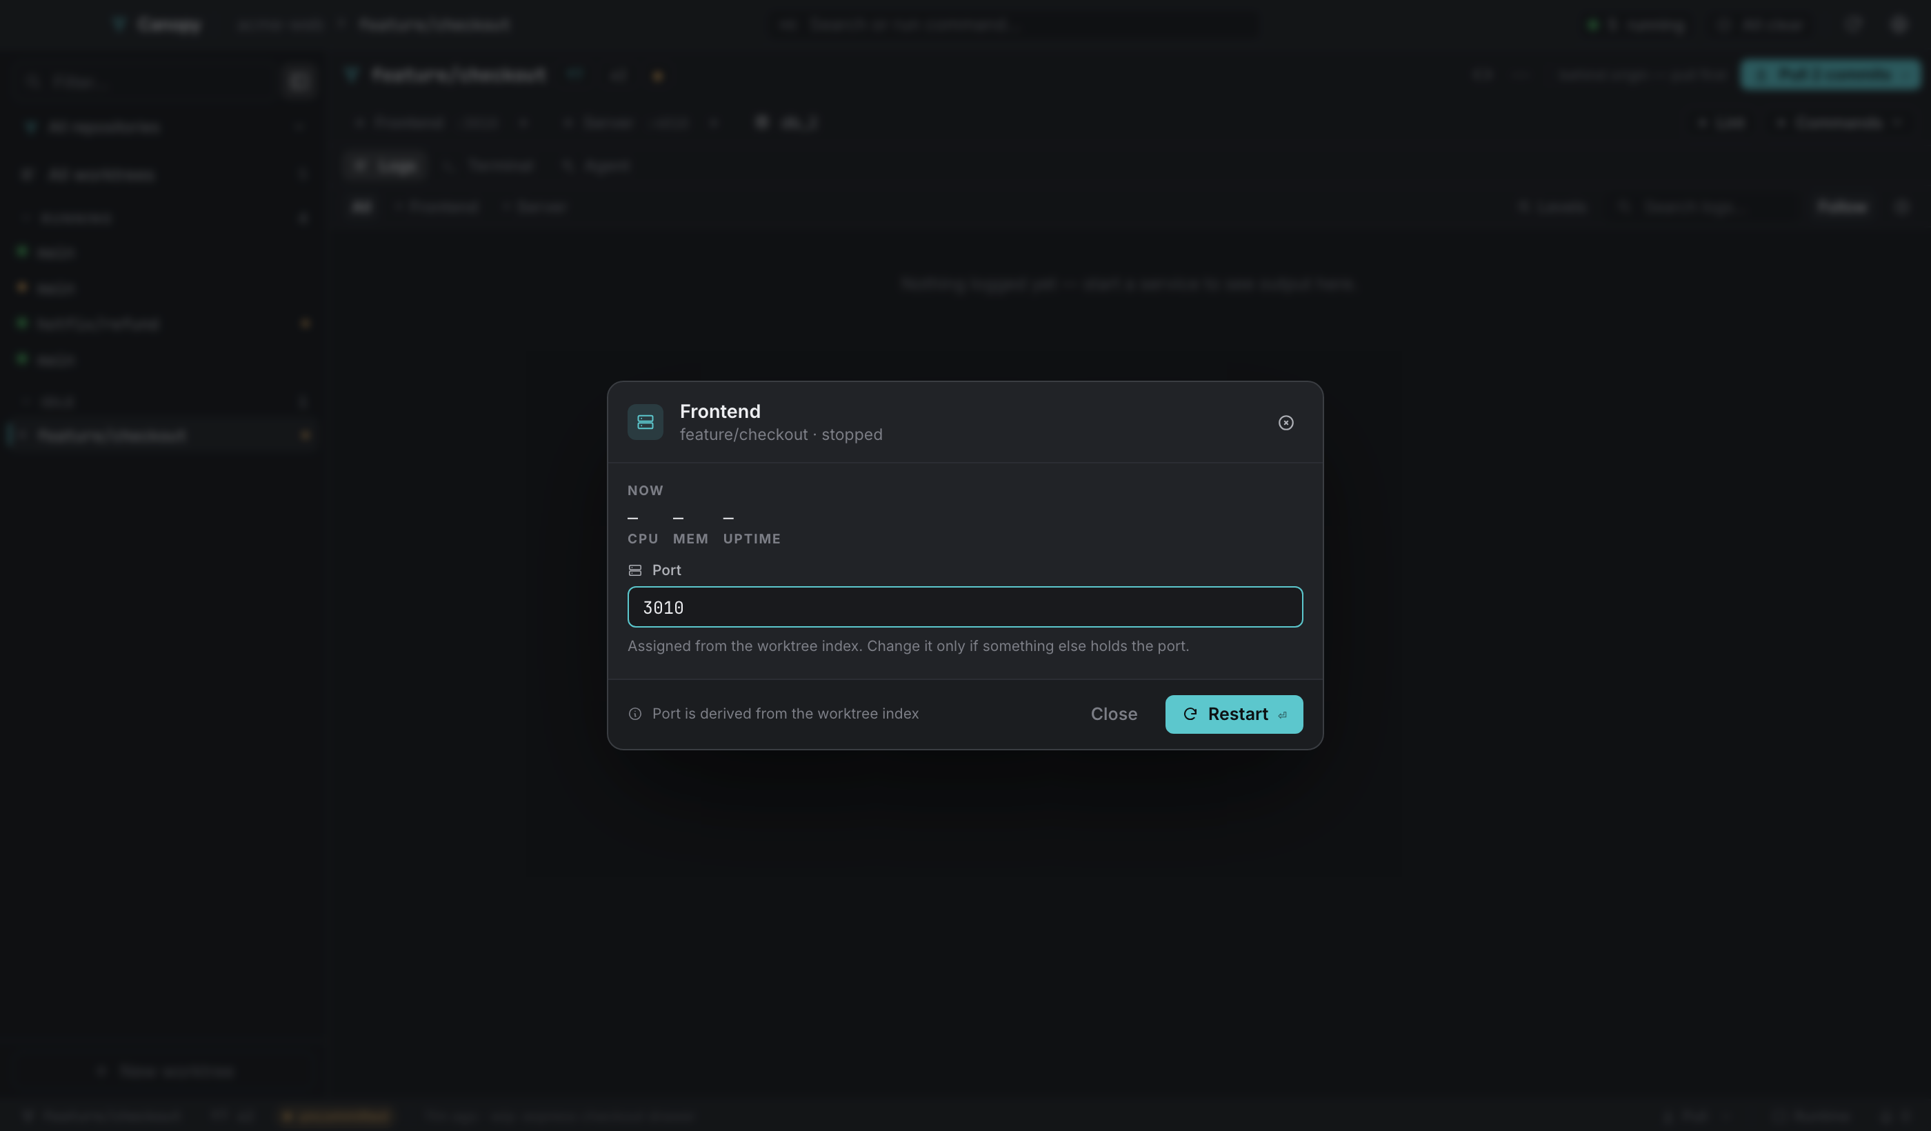The height and width of the screenshot is (1131, 1931).
Task: Click the "feature/checkout · stopped" subtitle
Action: 781,434
